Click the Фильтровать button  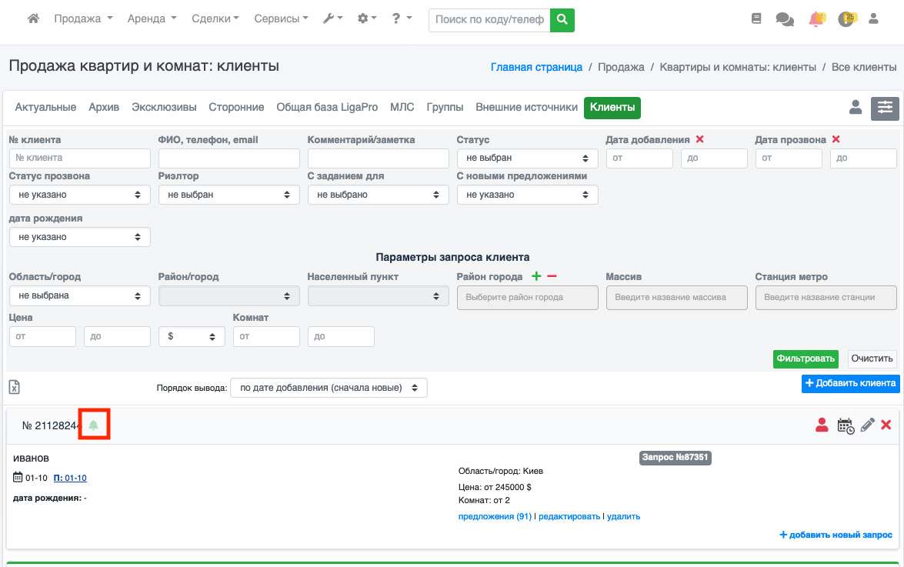coord(806,359)
